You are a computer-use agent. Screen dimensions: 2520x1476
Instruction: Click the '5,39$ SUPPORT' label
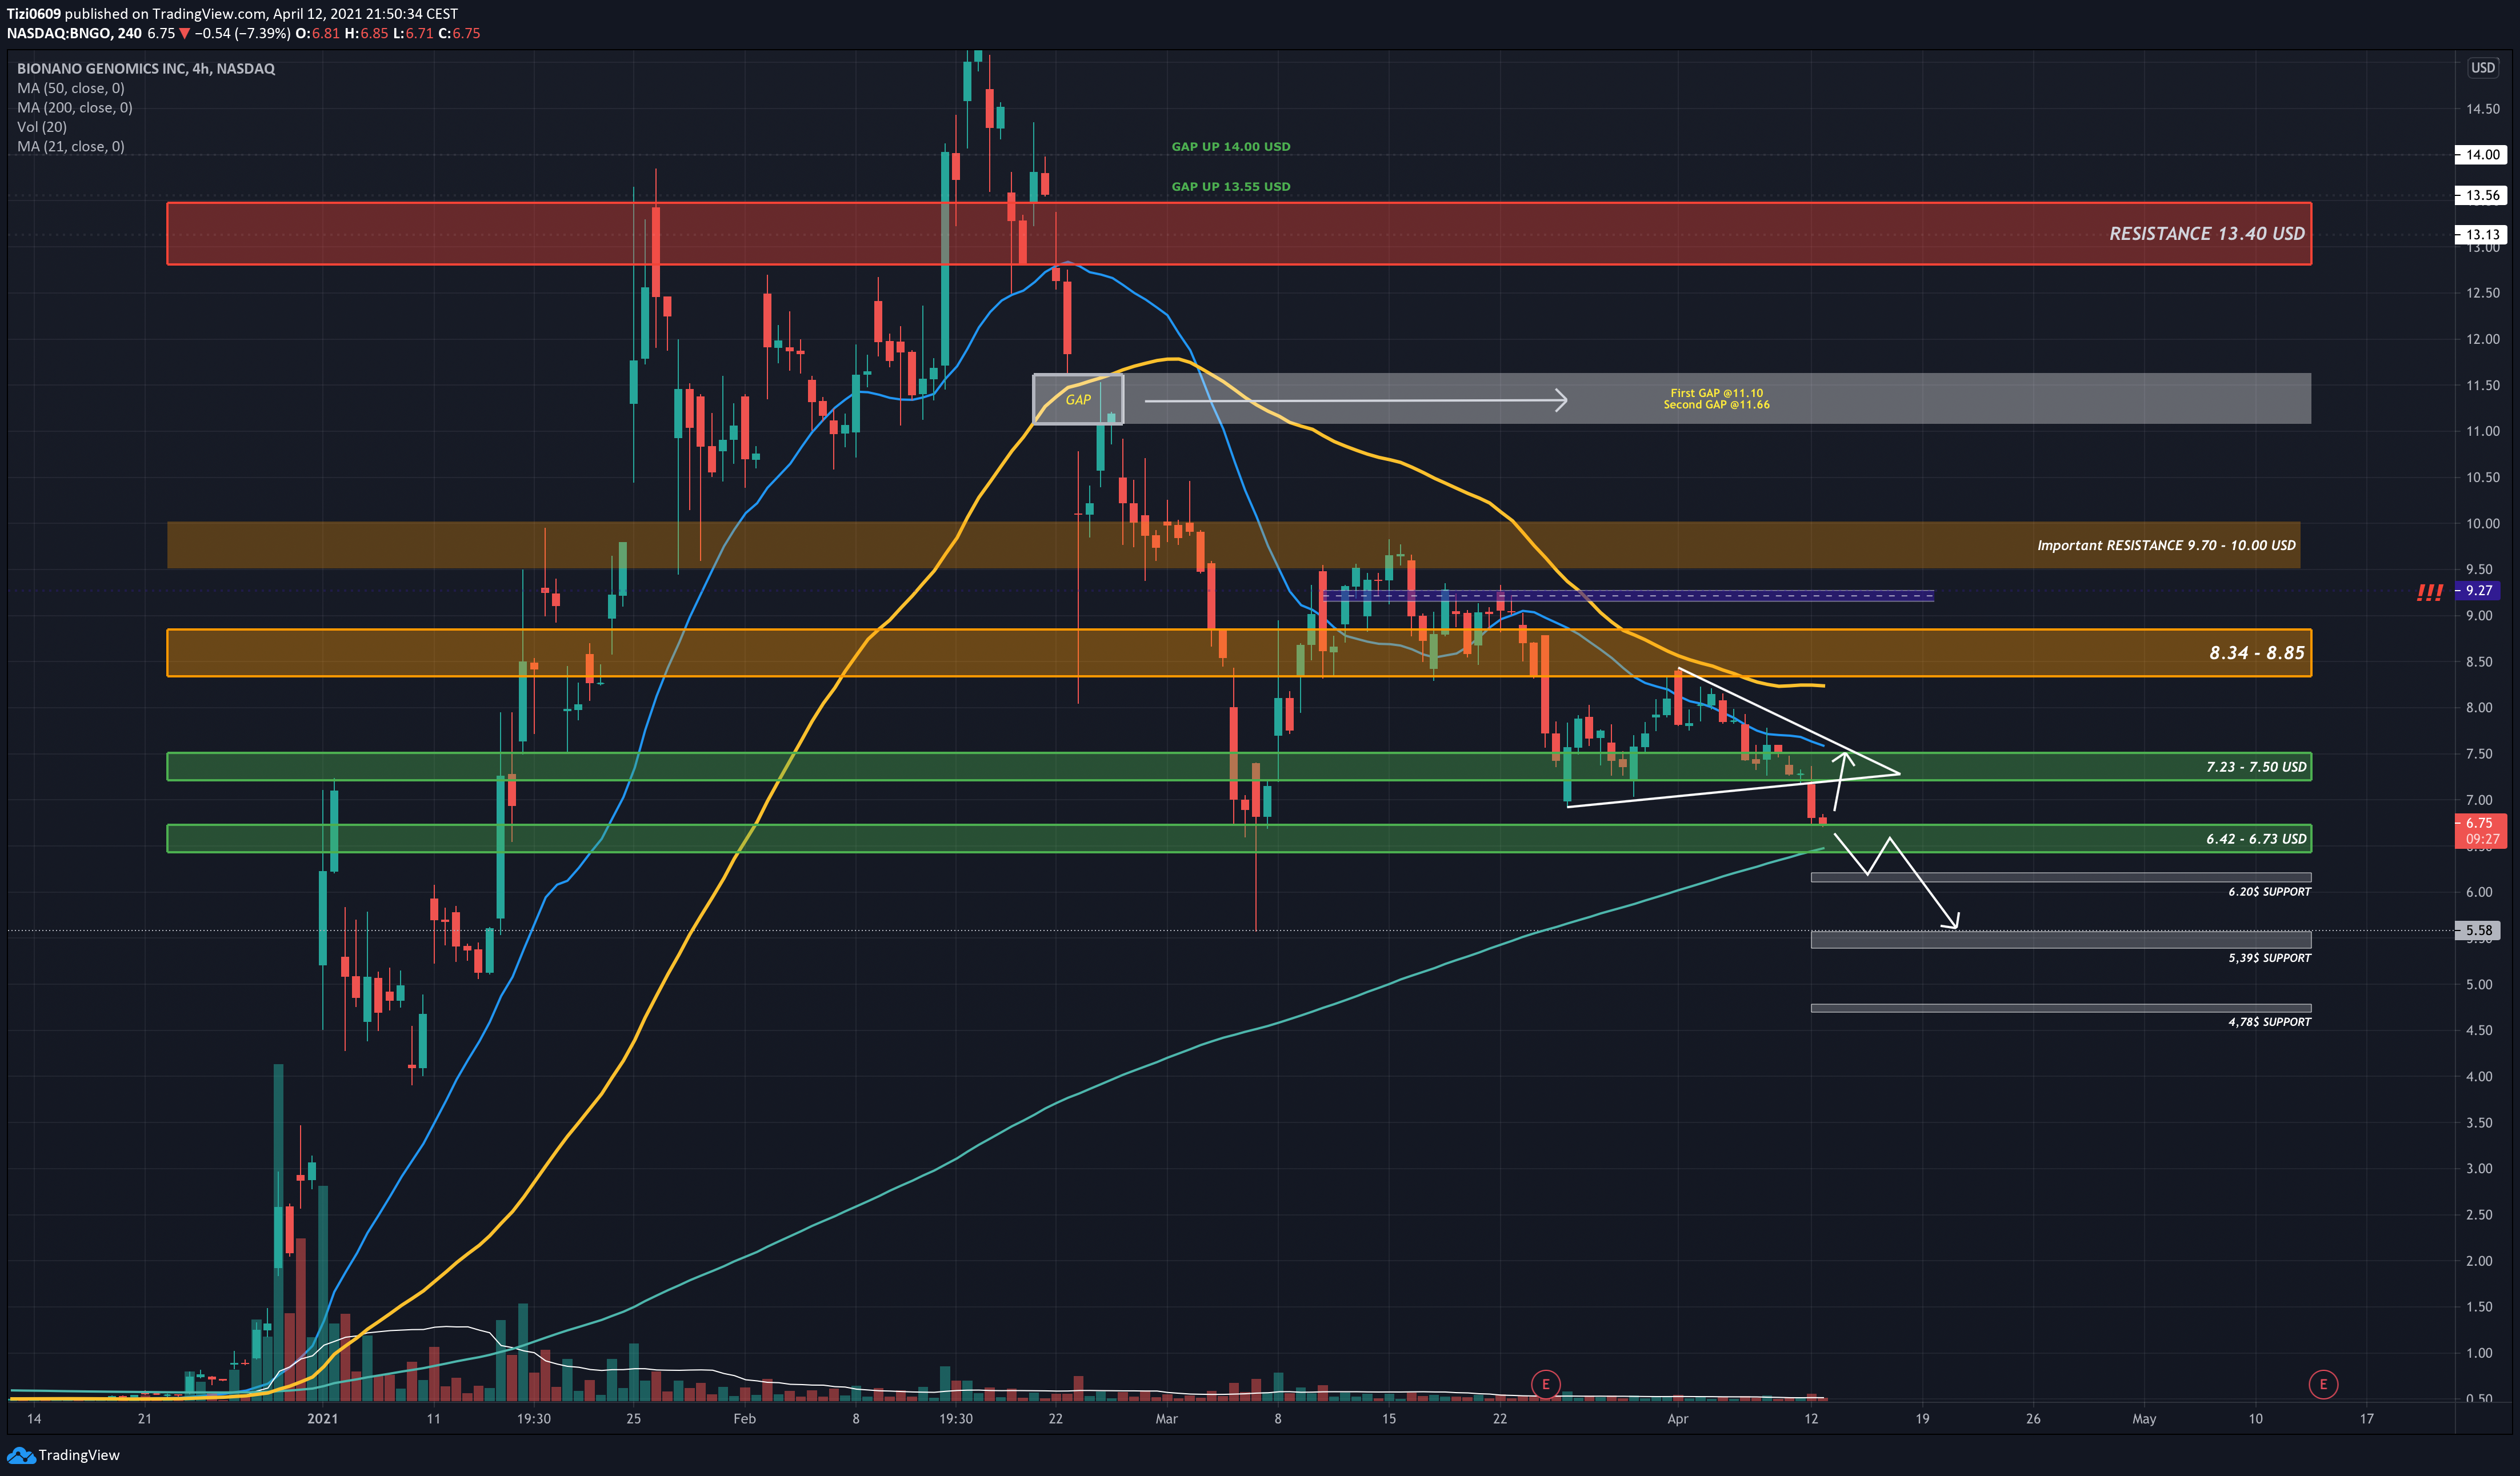2269,957
